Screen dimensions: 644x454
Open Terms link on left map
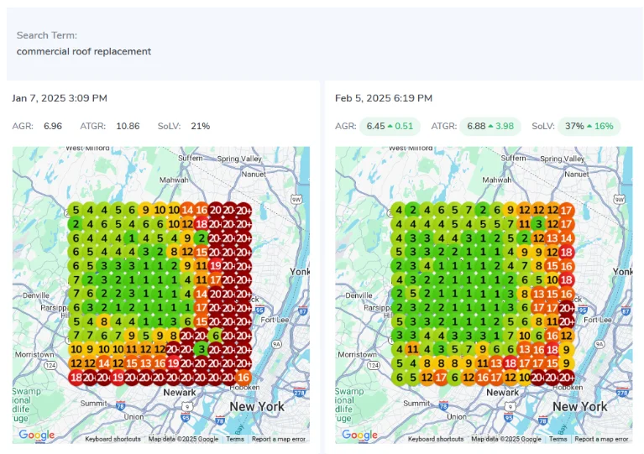[235, 439]
